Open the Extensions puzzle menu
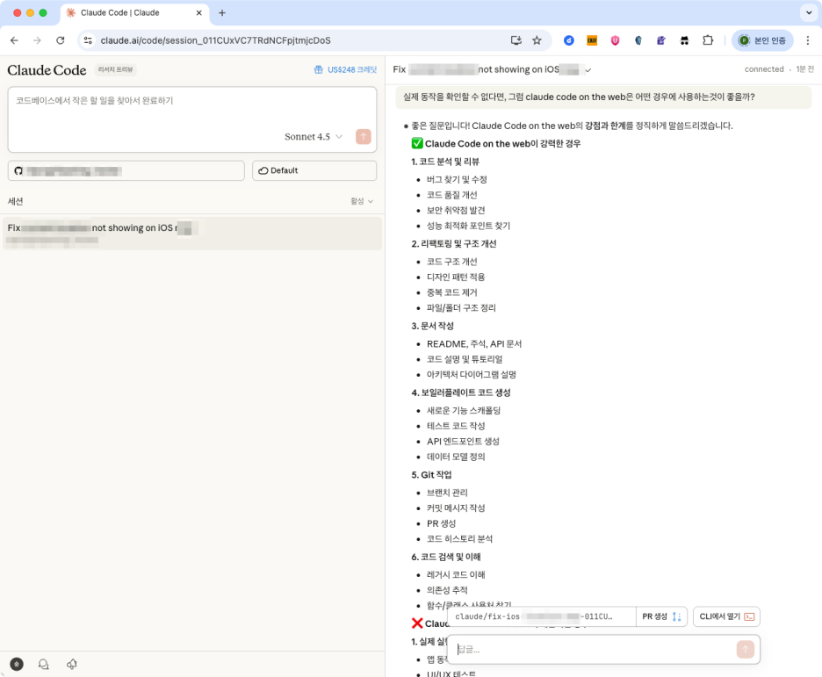The height and width of the screenshot is (677, 822). (x=708, y=40)
